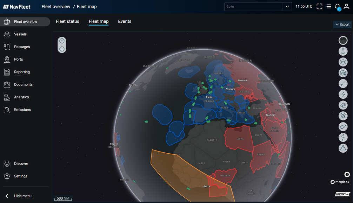The width and height of the screenshot is (353, 203).
Task: Click the Go to search field
Action: click(253, 7)
